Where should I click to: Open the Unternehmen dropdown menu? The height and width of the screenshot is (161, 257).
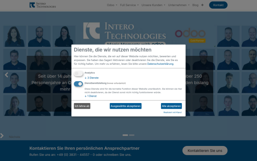pyautogui.click(x=179, y=5)
